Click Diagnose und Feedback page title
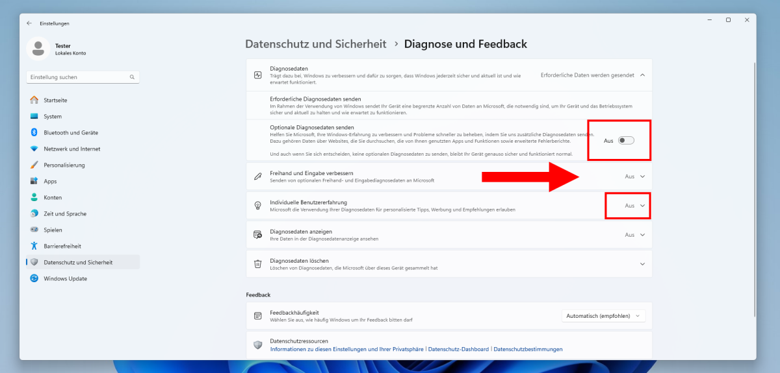This screenshot has width=780, height=373. pos(465,44)
